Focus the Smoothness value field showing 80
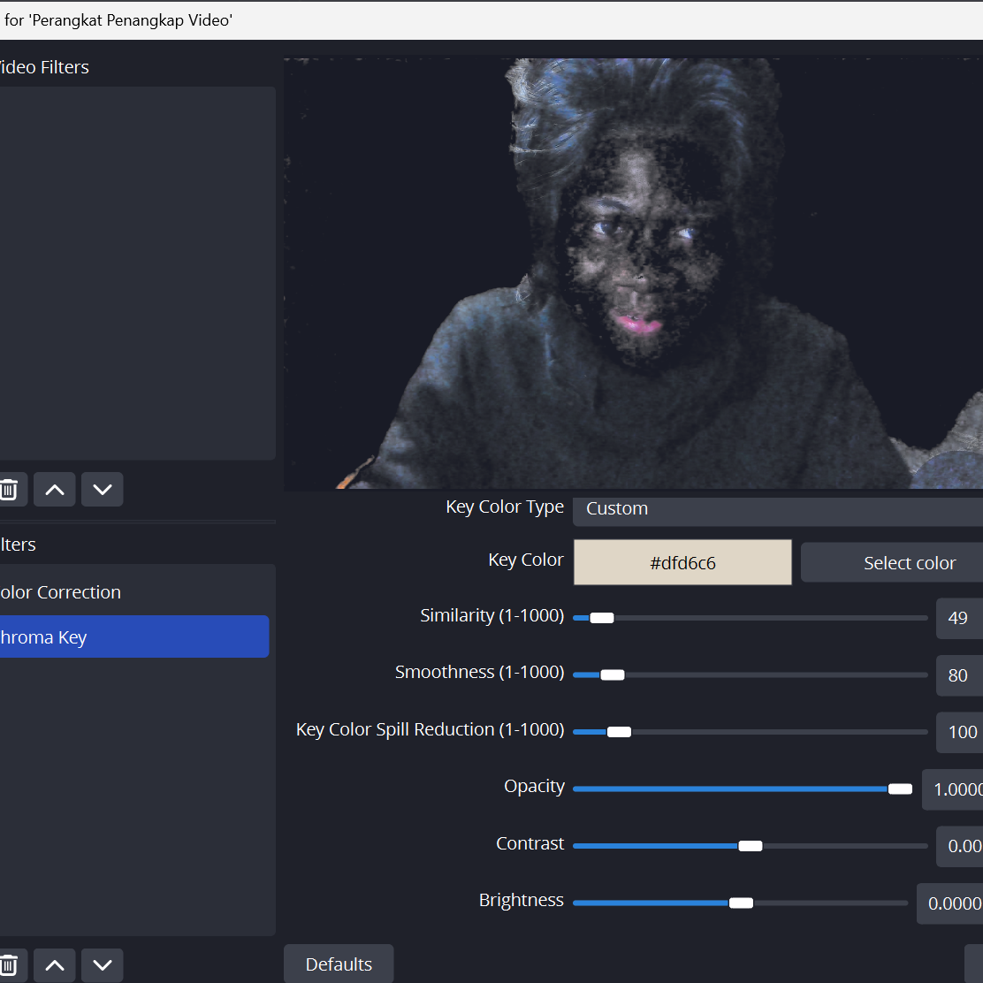This screenshot has height=983, width=983. pyautogui.click(x=959, y=675)
